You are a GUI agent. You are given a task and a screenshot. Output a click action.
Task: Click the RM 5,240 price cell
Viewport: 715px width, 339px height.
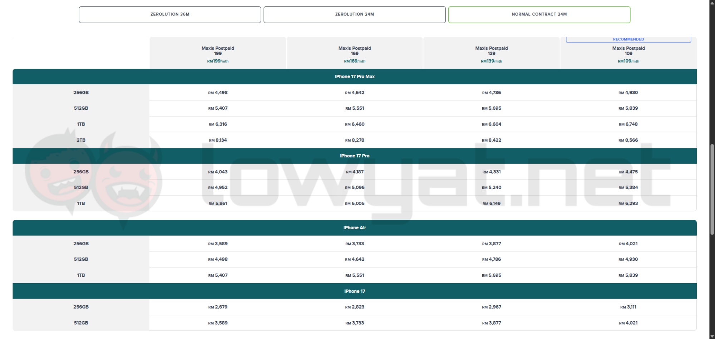[492, 187]
